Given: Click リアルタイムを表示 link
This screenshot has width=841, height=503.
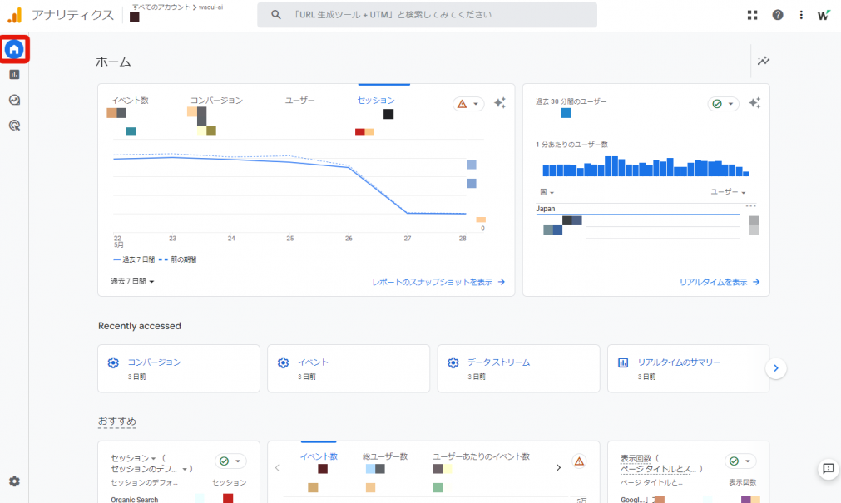Looking at the screenshot, I should (720, 282).
